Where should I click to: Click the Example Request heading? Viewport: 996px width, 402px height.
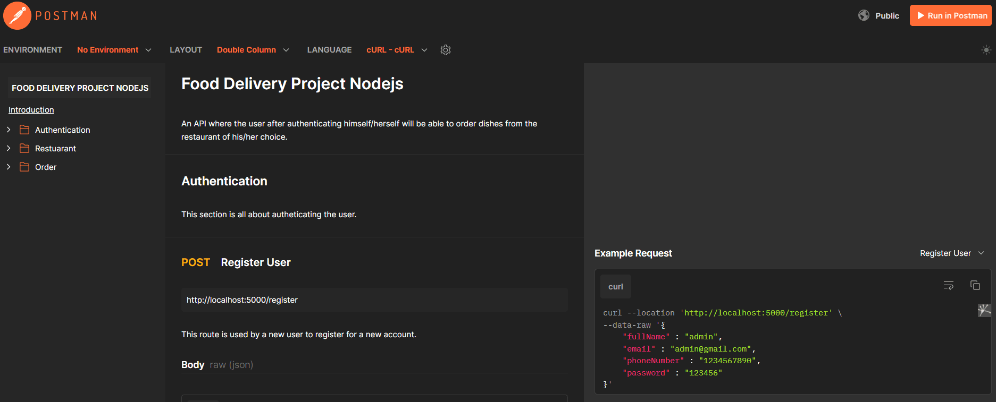(x=633, y=253)
